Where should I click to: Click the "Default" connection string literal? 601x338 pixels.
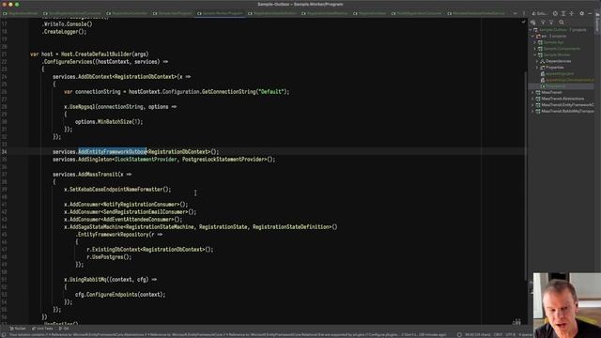coord(271,92)
